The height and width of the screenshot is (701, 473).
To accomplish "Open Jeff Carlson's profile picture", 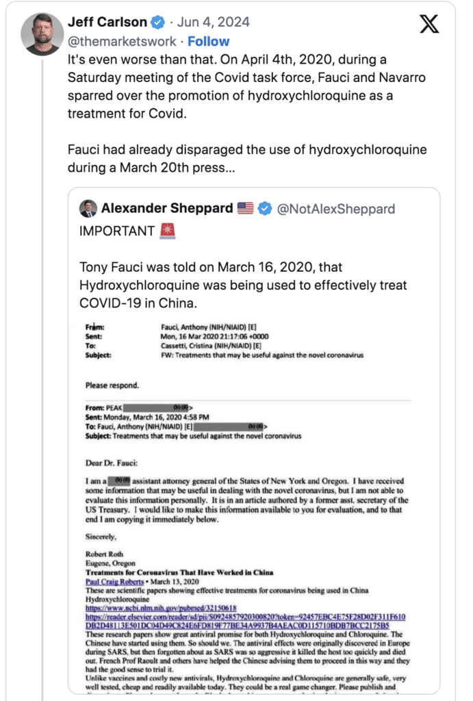I will pyautogui.click(x=43, y=34).
